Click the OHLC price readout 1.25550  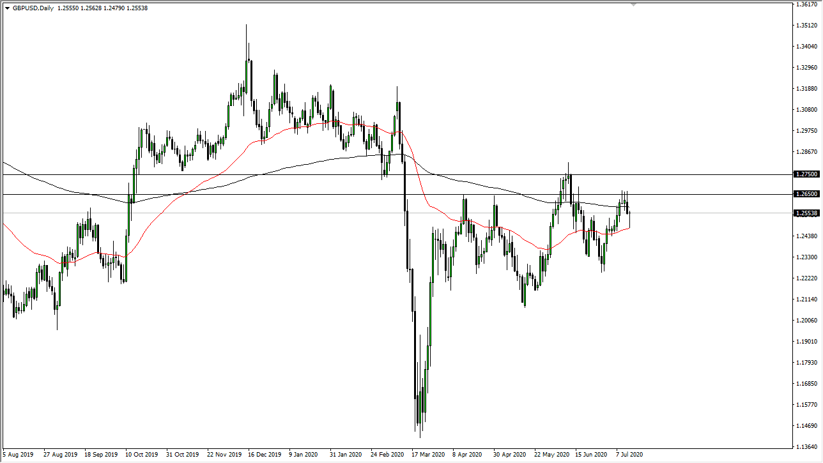(68, 8)
